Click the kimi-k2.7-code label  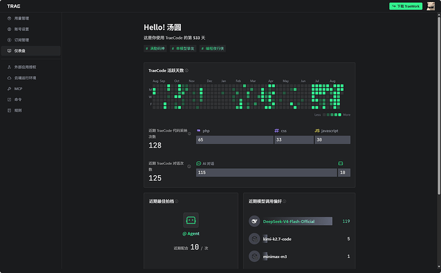click(x=277, y=239)
